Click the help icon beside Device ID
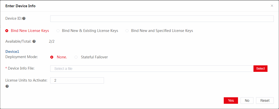 point(24,18)
